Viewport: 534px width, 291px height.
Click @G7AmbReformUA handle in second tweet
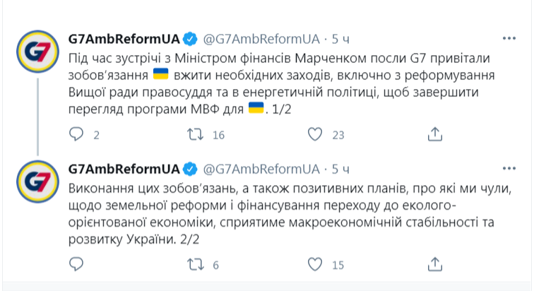(261, 168)
